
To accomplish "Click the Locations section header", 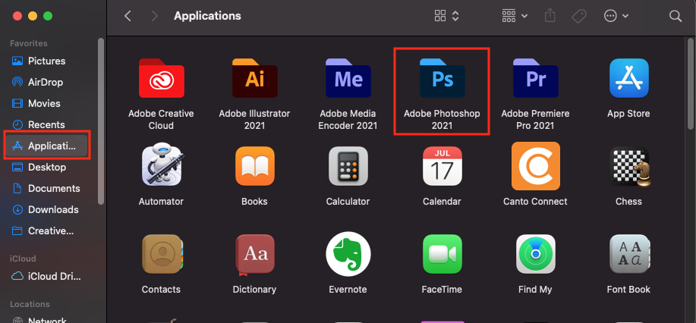I will tap(30, 304).
